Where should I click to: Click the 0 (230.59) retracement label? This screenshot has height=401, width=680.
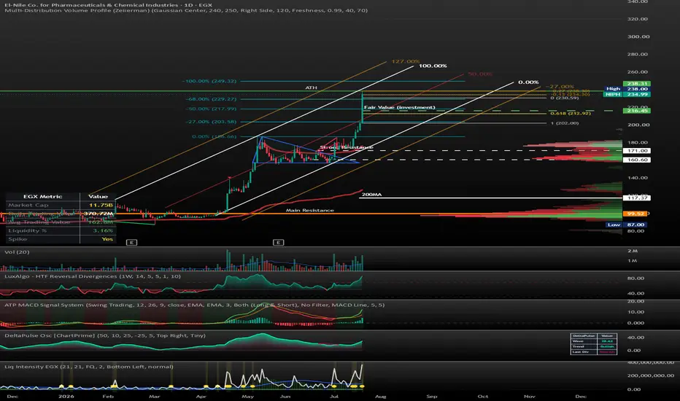pos(564,98)
